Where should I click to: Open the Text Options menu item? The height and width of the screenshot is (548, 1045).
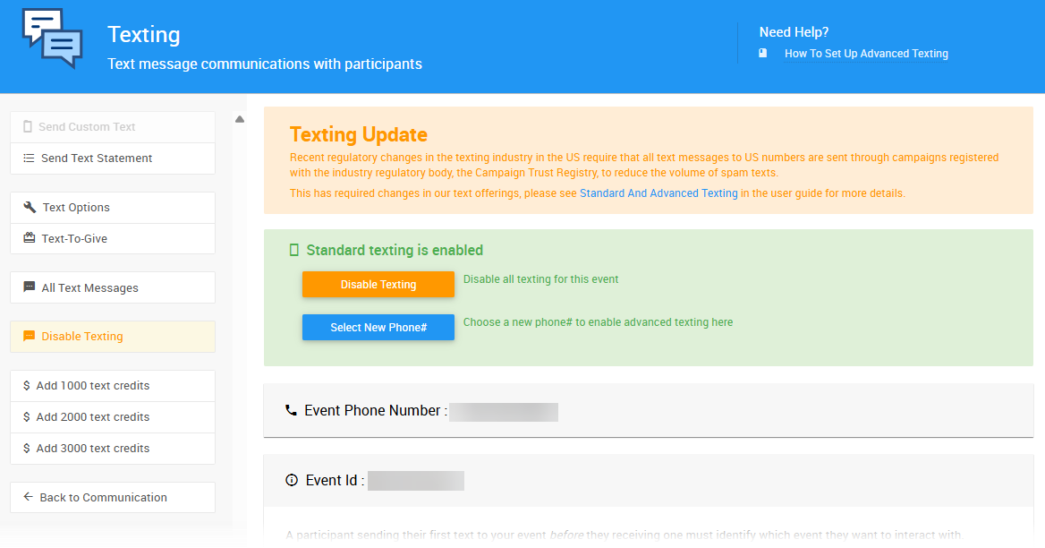click(76, 208)
